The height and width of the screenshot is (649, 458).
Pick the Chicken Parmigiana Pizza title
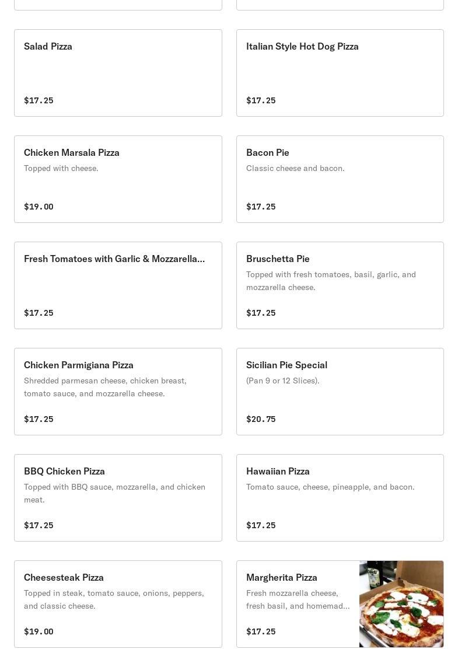pos(79,365)
